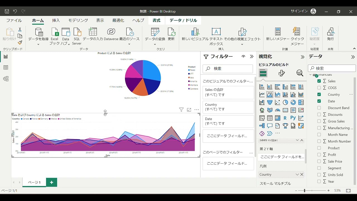Select the funnel chart visual
The width and height of the screenshot is (357, 201).
click(270, 102)
